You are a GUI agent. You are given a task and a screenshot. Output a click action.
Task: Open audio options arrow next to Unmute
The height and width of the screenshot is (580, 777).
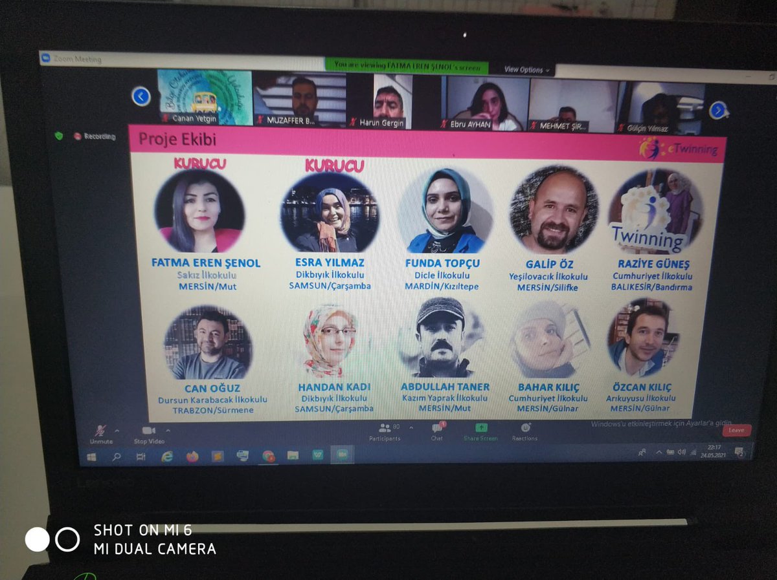[x=117, y=430]
